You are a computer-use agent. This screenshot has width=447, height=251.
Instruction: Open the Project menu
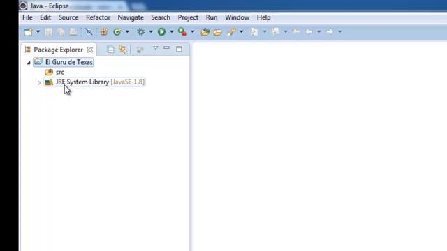188,17
